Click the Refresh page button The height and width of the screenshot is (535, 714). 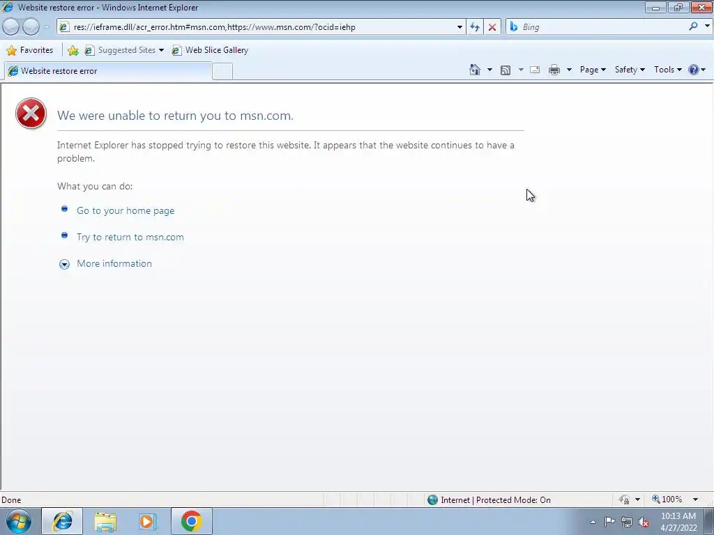474,27
